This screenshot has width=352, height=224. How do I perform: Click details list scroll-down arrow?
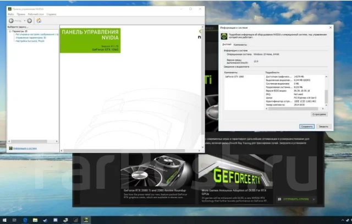[x=326, y=105]
